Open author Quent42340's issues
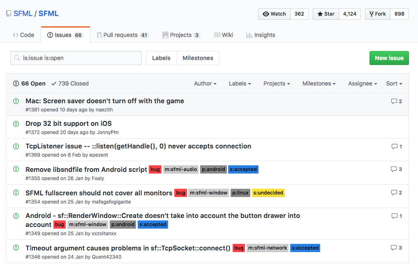The height and width of the screenshot is (264, 418). click(x=106, y=257)
